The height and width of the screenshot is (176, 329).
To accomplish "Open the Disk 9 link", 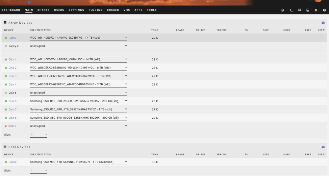I will pos(12,126).
